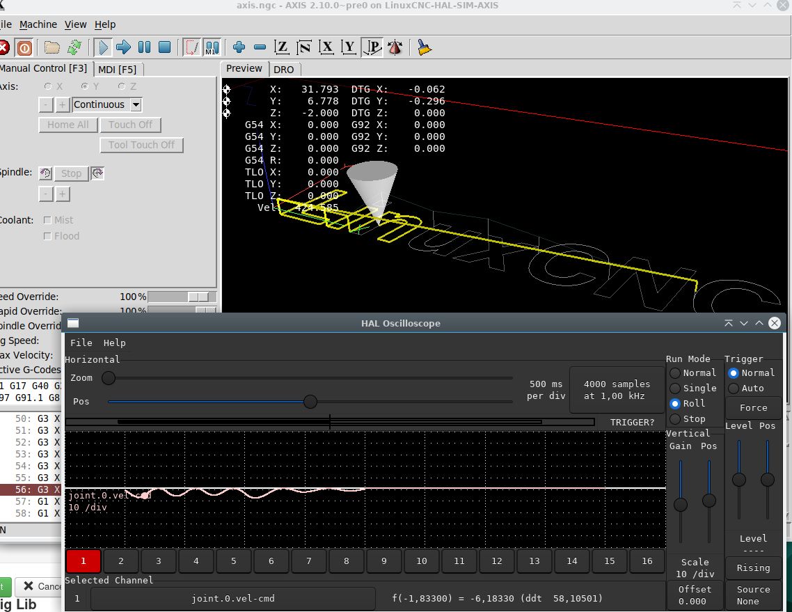Open AXIS Help menu
The height and width of the screenshot is (612, 792).
coord(105,24)
